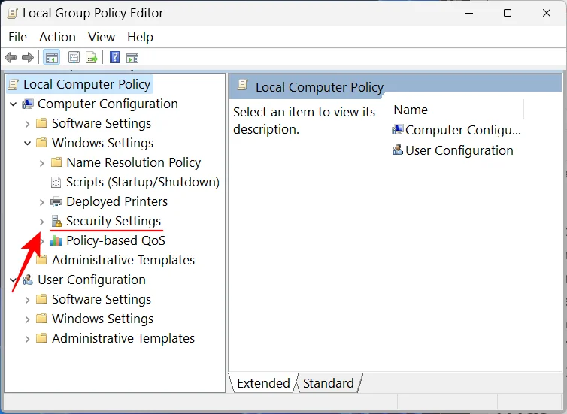Open Properties from the toolbar icon
567x414 pixels.
click(x=74, y=57)
